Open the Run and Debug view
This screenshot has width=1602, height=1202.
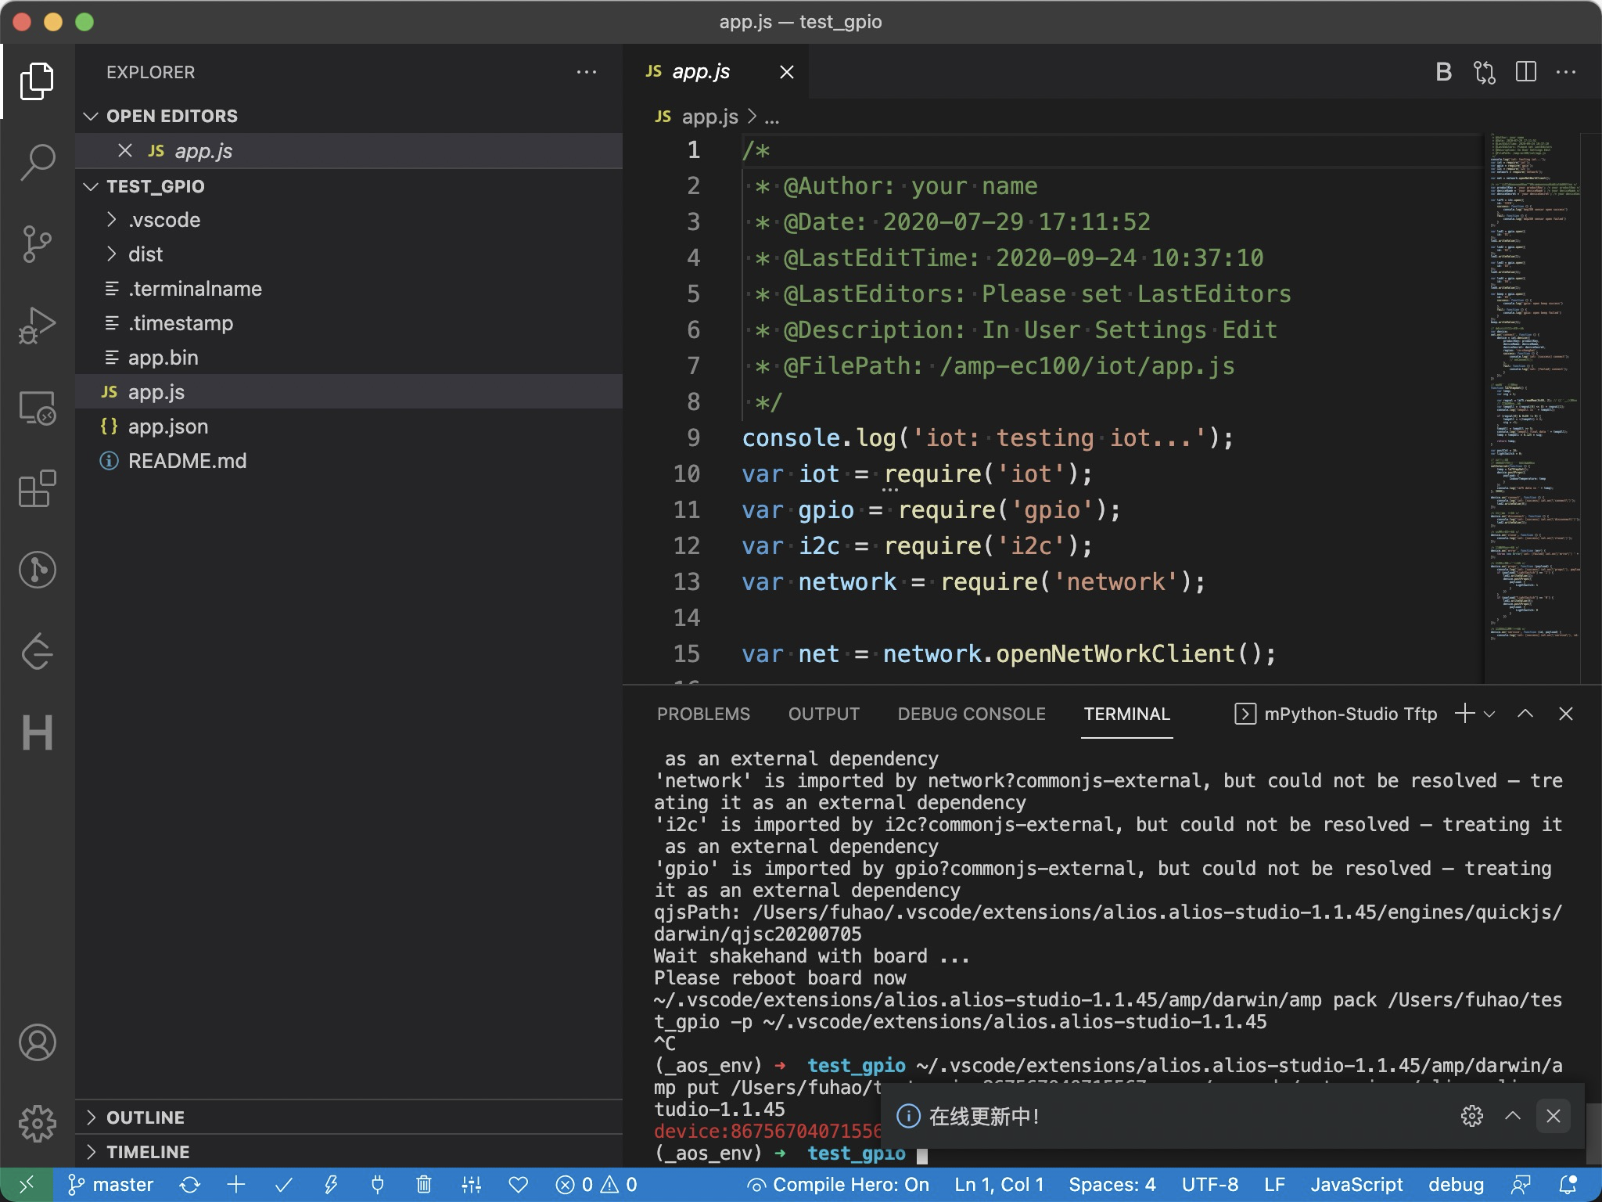tap(37, 325)
